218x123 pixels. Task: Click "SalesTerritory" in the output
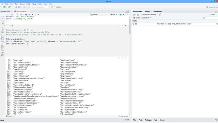pos(22,112)
